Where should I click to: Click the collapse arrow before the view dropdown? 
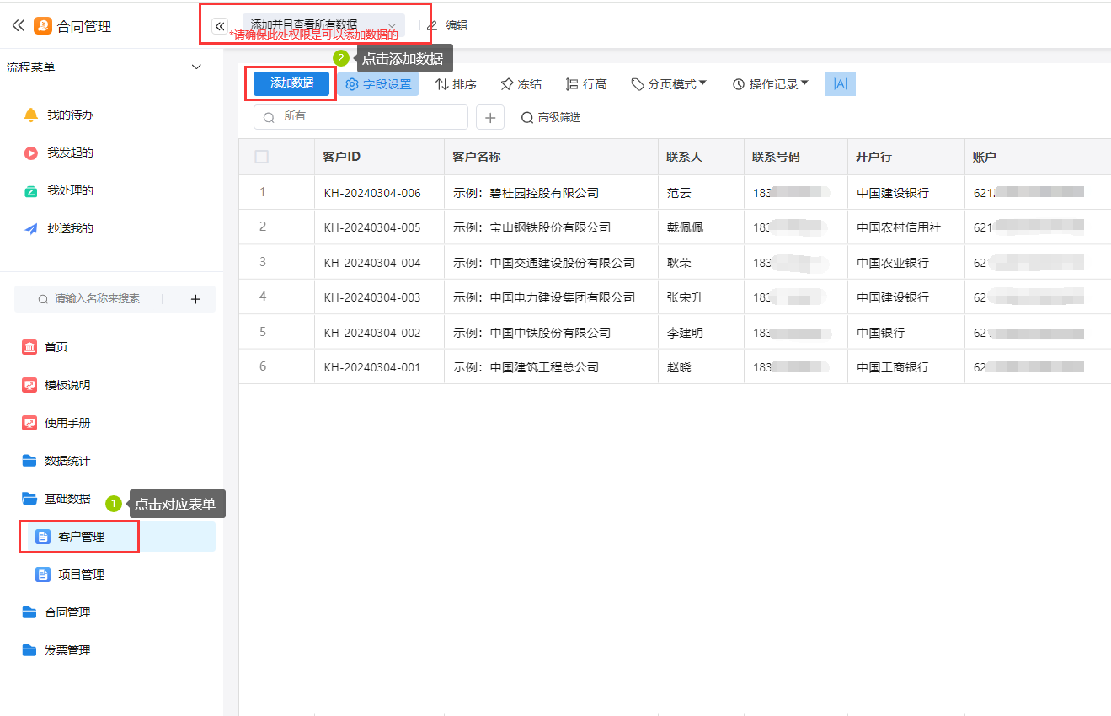pyautogui.click(x=221, y=26)
